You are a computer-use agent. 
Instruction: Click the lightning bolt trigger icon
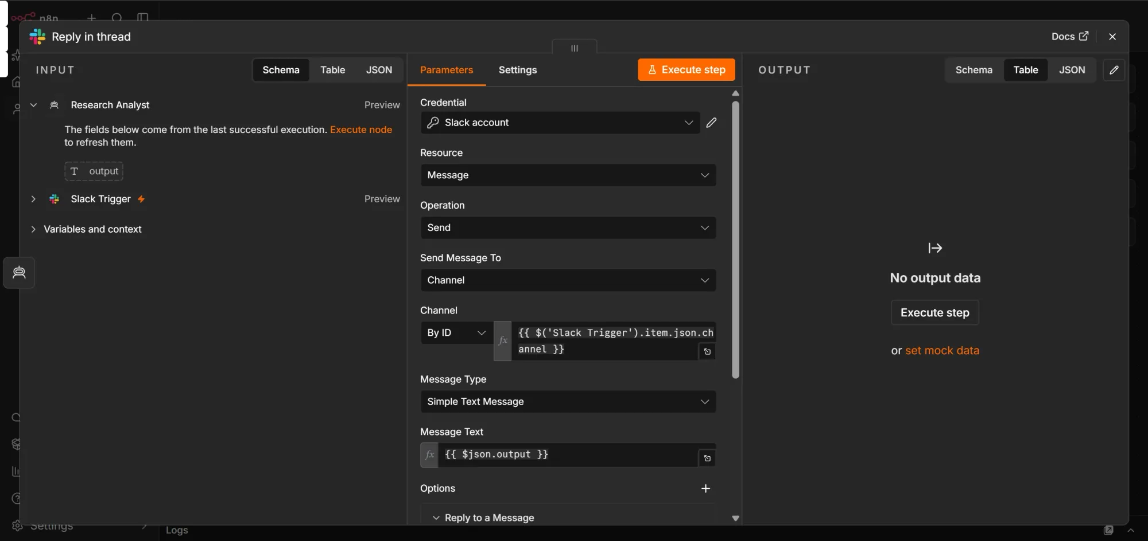[x=141, y=199]
